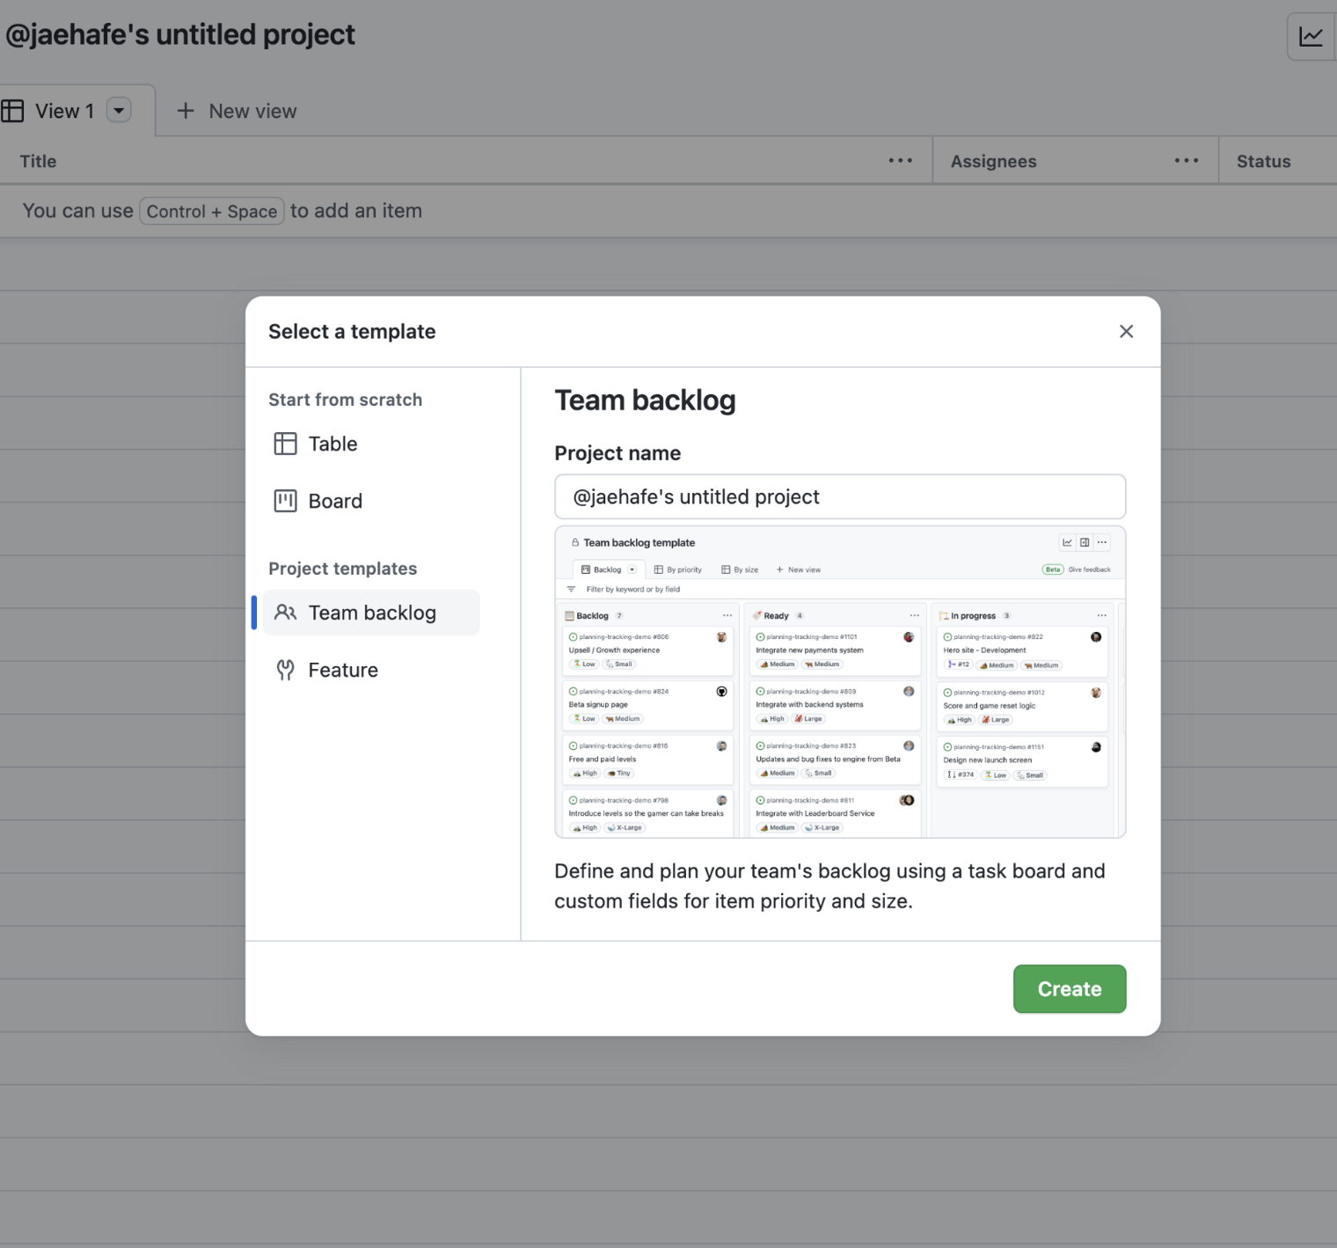Open Assignees column options menu

click(1186, 161)
